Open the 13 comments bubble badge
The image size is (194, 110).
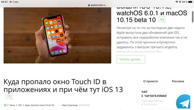(x=9, y=96)
